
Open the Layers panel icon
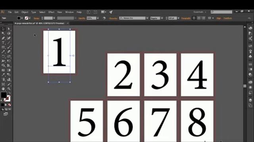pyautogui.click(x=250, y=100)
